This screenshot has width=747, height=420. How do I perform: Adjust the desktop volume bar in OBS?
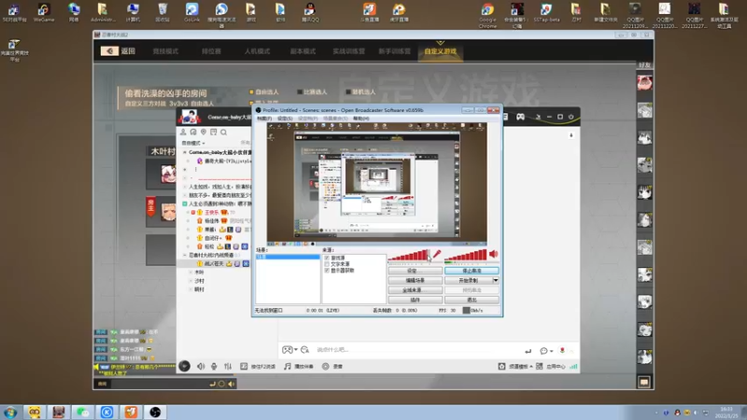pos(465,256)
